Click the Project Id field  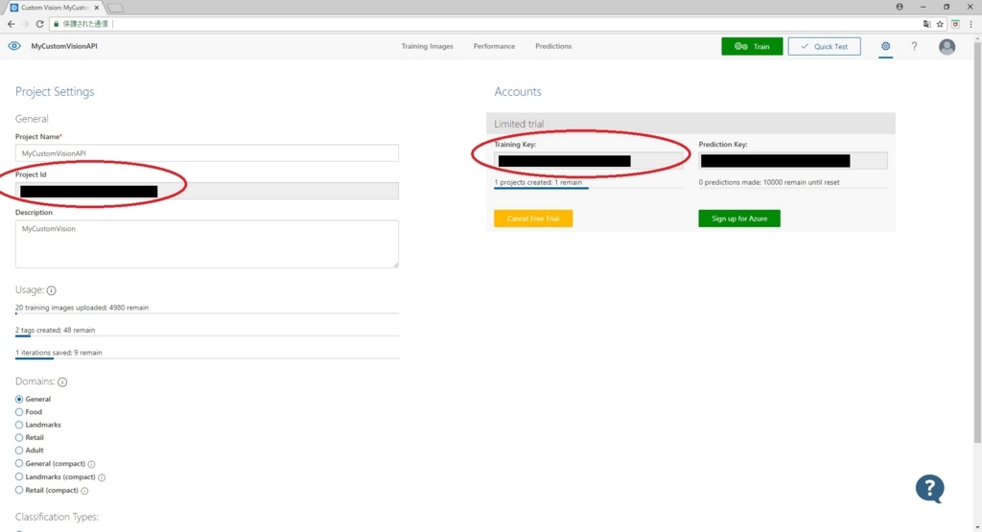coord(207,191)
